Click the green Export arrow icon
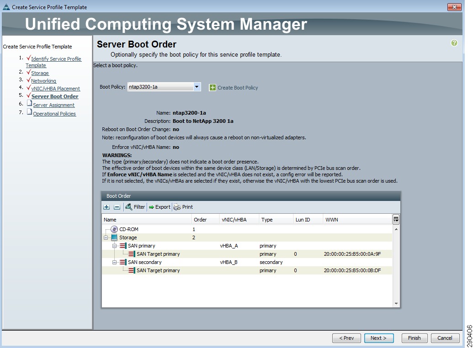Viewport: 473px width, 348px height. tap(151, 207)
